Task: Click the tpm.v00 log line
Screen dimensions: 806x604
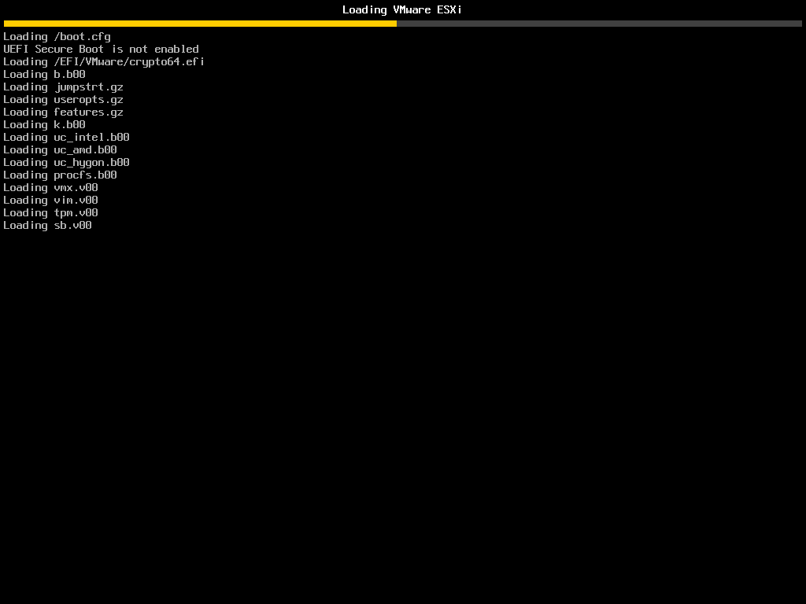Action: (50, 212)
